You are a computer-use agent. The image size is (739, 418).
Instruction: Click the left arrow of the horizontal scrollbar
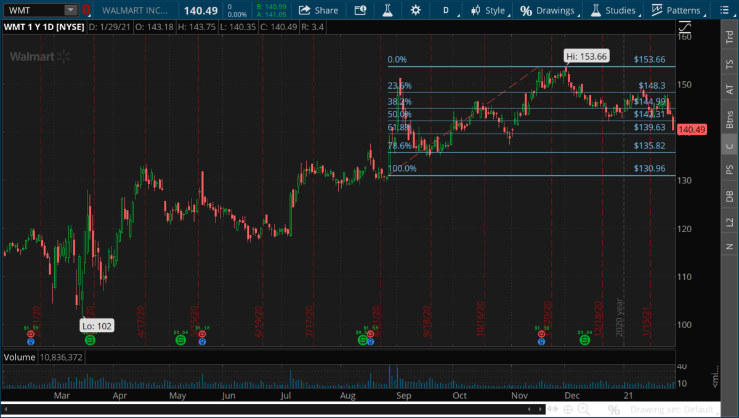click(7, 409)
